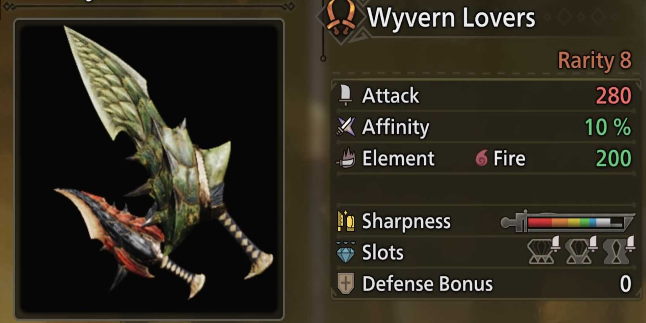Click the Defense Bonus value 0
The image size is (646, 323).
(626, 284)
